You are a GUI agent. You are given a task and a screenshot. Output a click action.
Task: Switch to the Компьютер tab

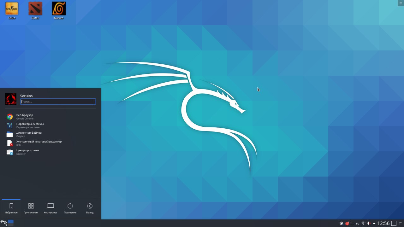tap(50, 208)
